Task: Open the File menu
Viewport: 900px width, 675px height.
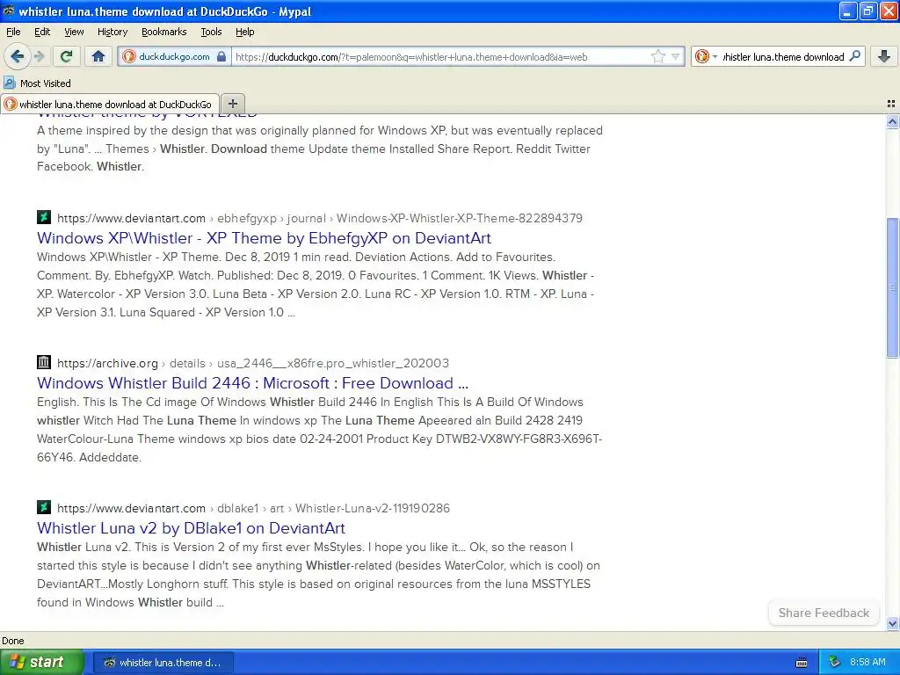Action: (x=13, y=32)
